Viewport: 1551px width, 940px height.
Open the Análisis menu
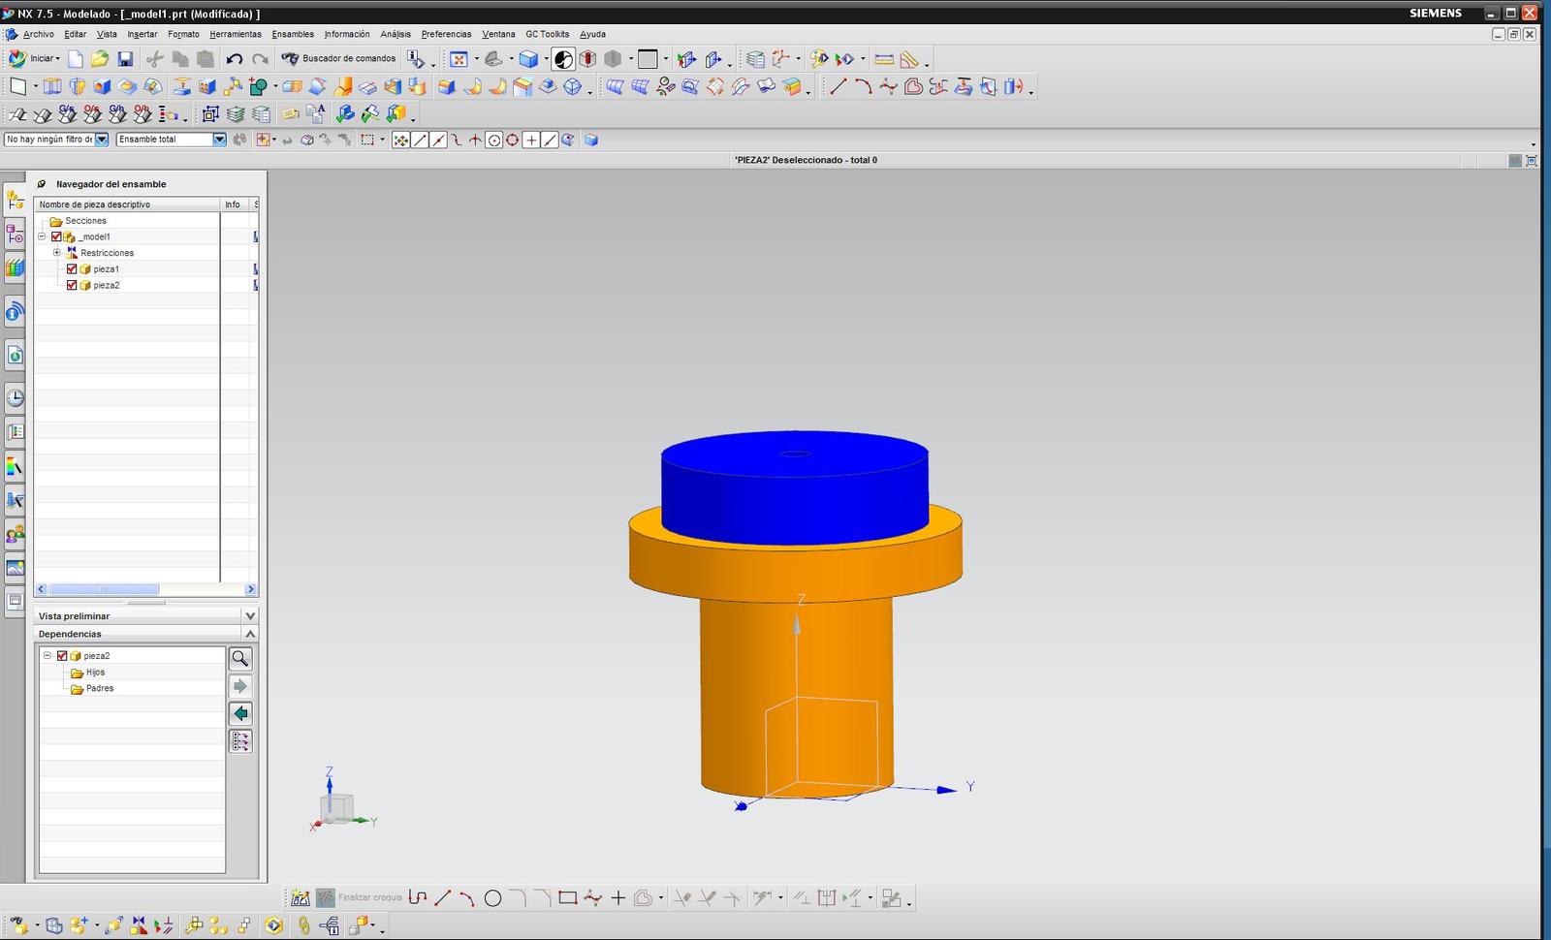point(396,34)
